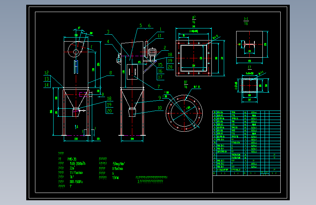Select the circular flange detail view
The width and height of the screenshot is (316, 205).
pos(184,113)
